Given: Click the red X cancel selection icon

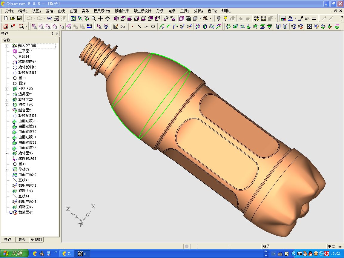Looking at the screenshot, I should [x=13, y=27].
